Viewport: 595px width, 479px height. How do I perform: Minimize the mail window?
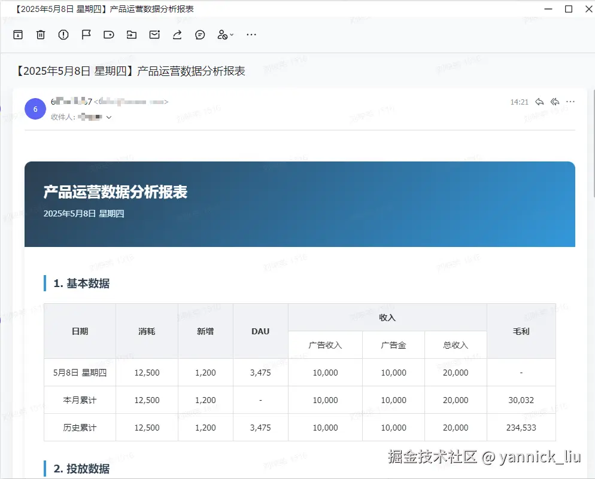(548, 9)
